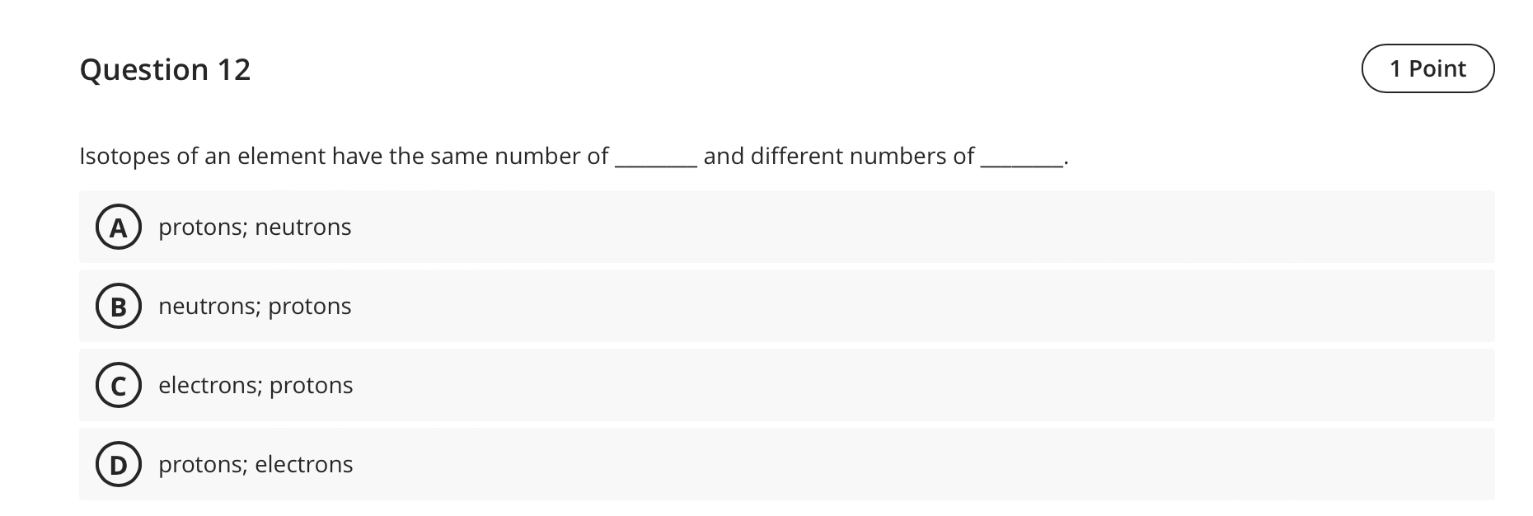Select the circled letter C icon

[x=119, y=385]
